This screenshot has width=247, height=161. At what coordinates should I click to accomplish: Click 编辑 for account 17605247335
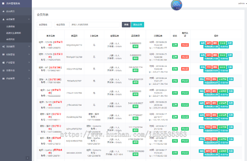pos(203,55)
